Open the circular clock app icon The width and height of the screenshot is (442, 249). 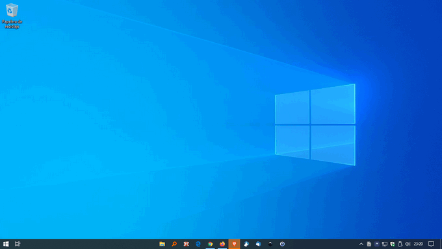click(x=282, y=244)
